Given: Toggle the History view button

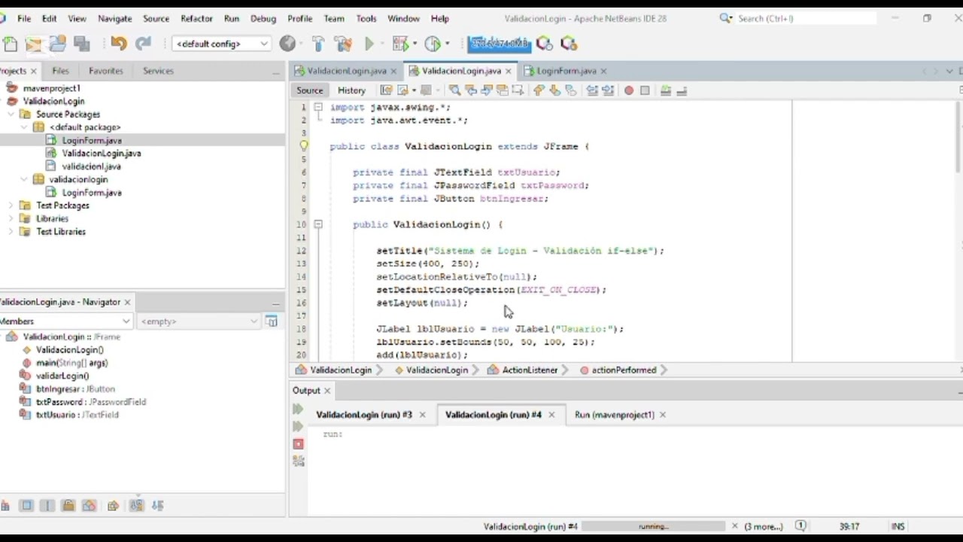Looking at the screenshot, I should tap(351, 90).
